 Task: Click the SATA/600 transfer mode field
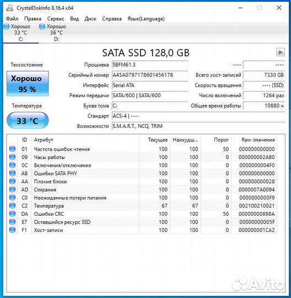tap(150, 95)
